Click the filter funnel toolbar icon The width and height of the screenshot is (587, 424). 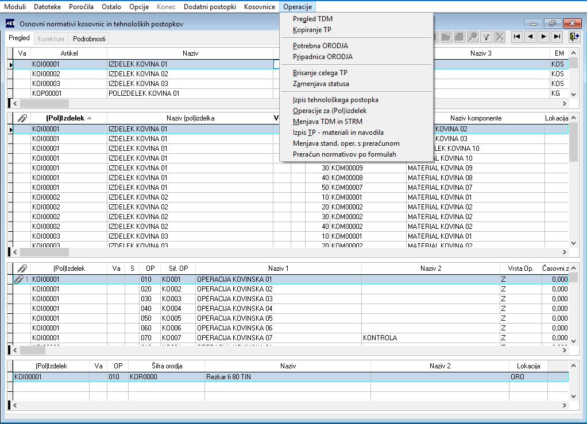pyautogui.click(x=486, y=37)
